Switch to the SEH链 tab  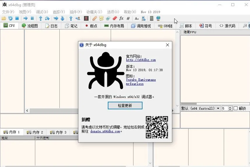click(x=165, y=26)
